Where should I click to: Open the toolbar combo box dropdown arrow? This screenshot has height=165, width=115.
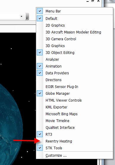coord(21,16)
